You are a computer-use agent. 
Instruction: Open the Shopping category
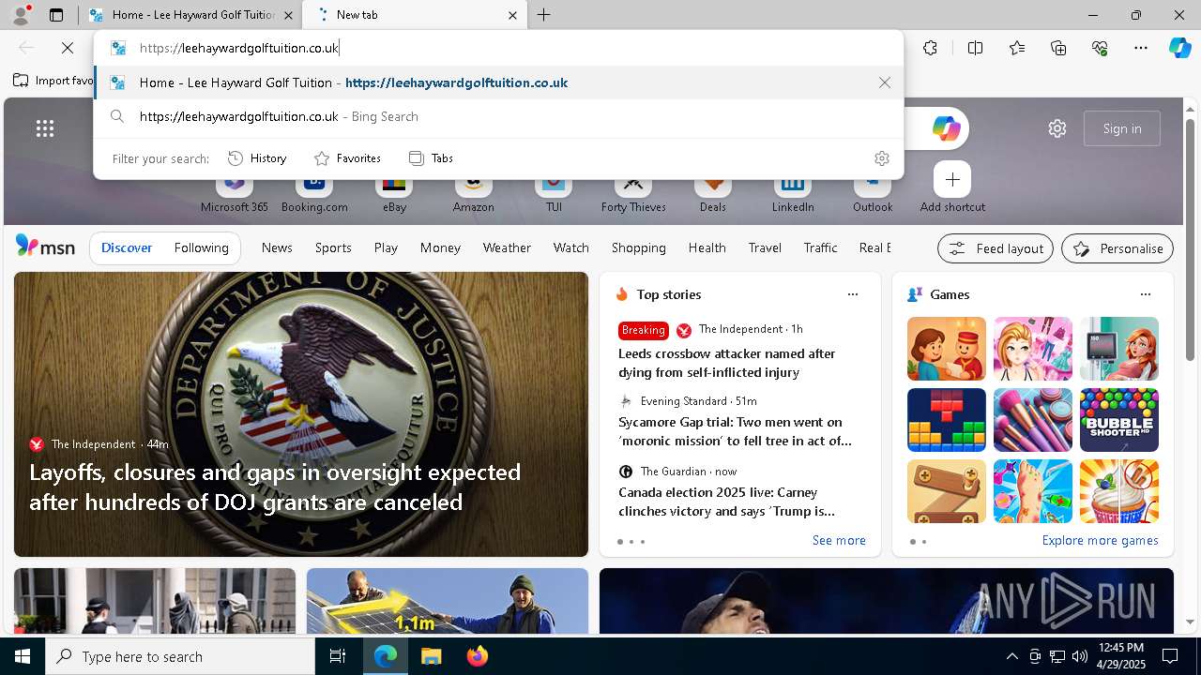(638, 247)
